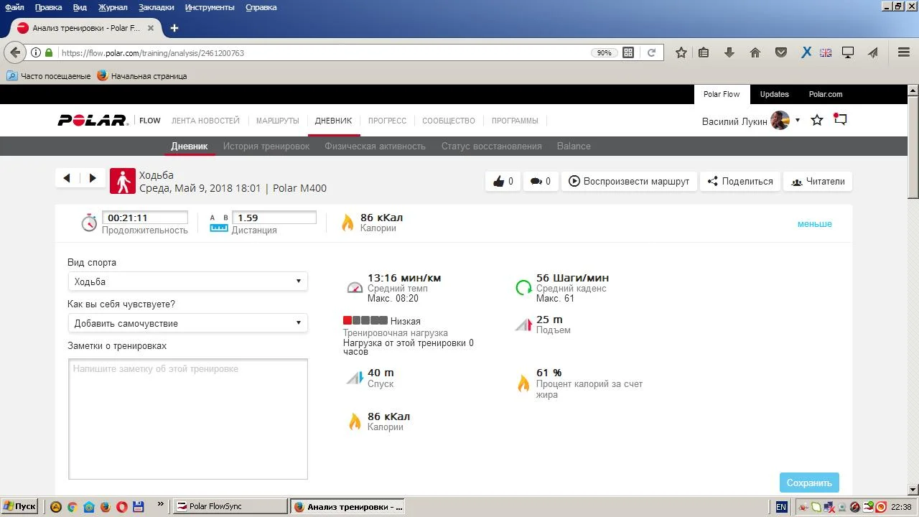Image resolution: width=919 pixels, height=517 pixels.
Task: Open СООБЩЕСТВО section
Action: [x=449, y=121]
